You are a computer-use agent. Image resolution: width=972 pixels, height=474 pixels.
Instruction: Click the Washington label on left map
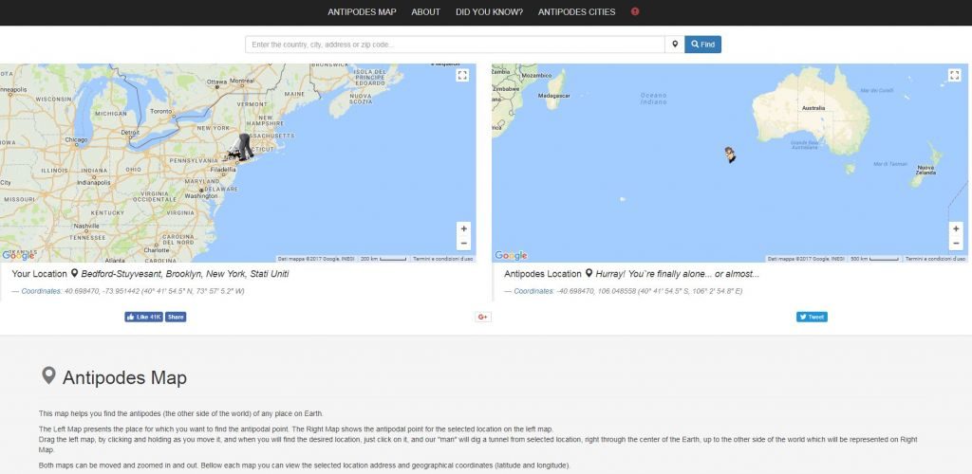pos(201,196)
